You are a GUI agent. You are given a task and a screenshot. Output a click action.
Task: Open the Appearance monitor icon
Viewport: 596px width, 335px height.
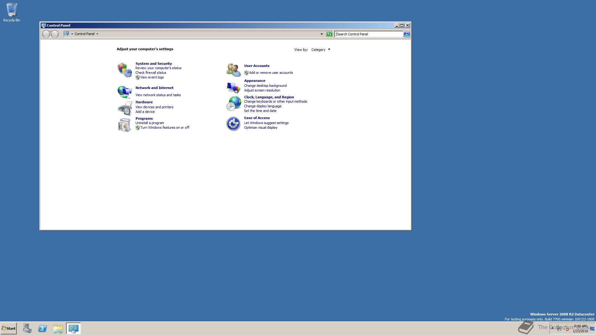click(233, 87)
